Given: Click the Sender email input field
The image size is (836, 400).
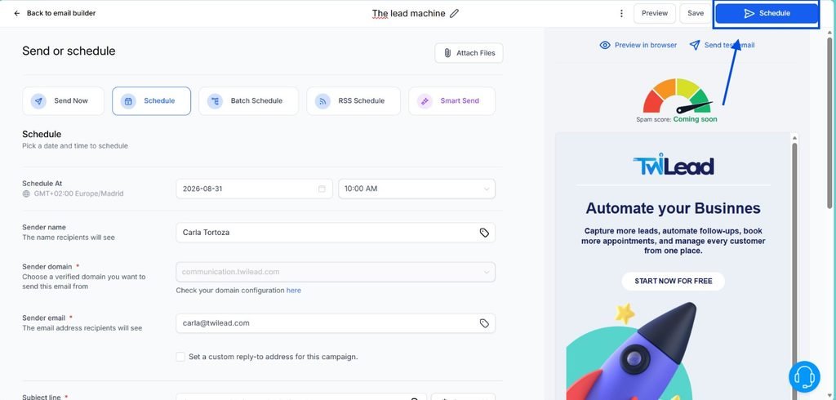Looking at the screenshot, I should 336,323.
